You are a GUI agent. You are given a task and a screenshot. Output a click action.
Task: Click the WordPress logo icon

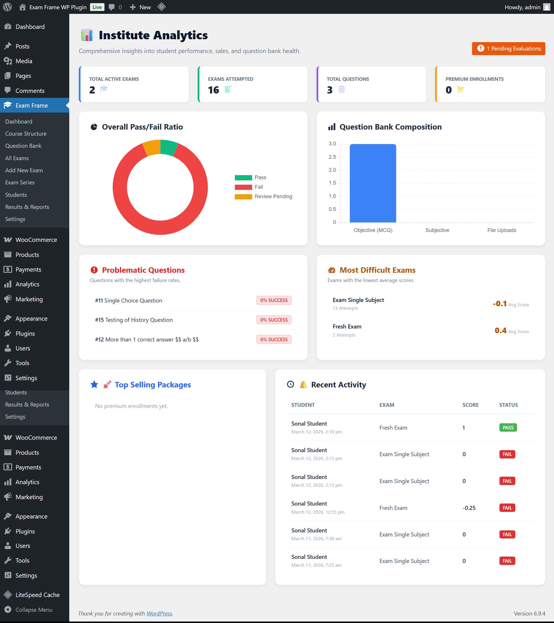[7, 7]
